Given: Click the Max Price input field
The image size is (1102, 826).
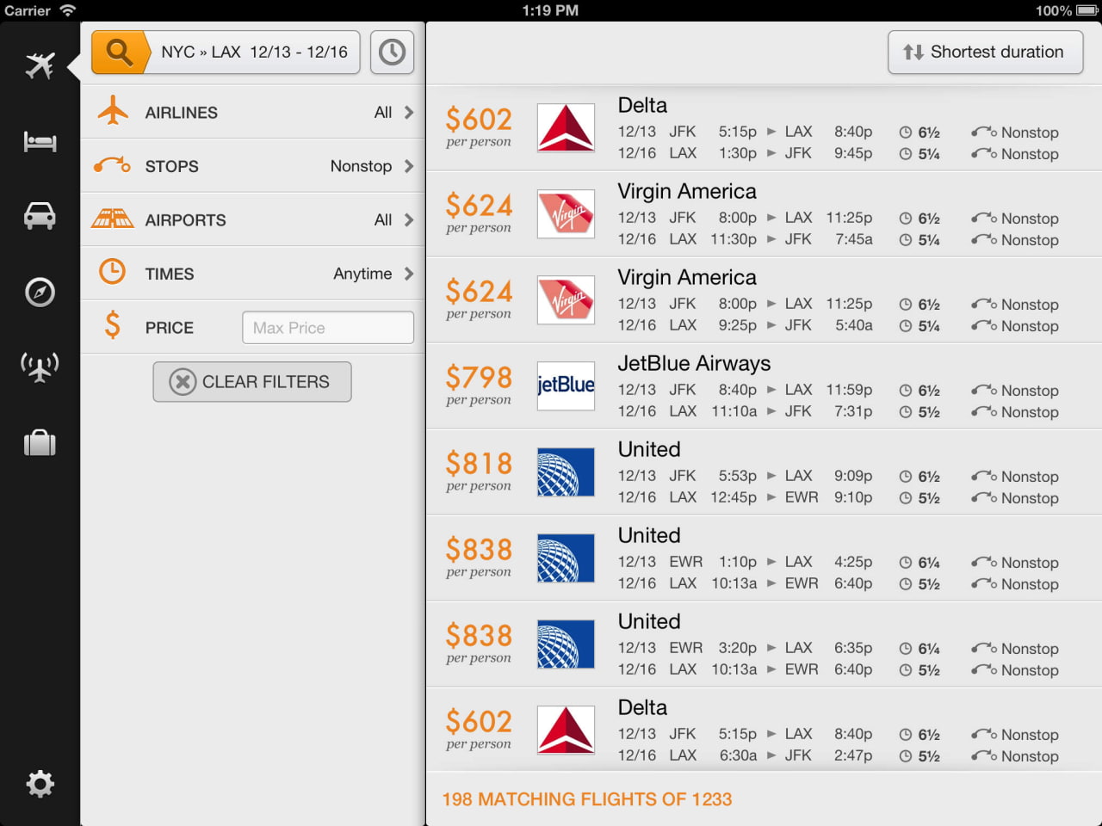Looking at the screenshot, I should pos(327,328).
